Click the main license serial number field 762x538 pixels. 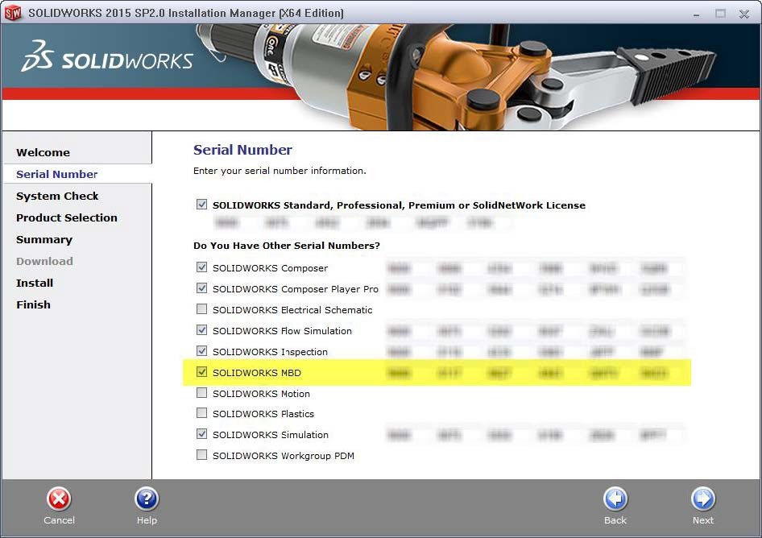click(362, 223)
